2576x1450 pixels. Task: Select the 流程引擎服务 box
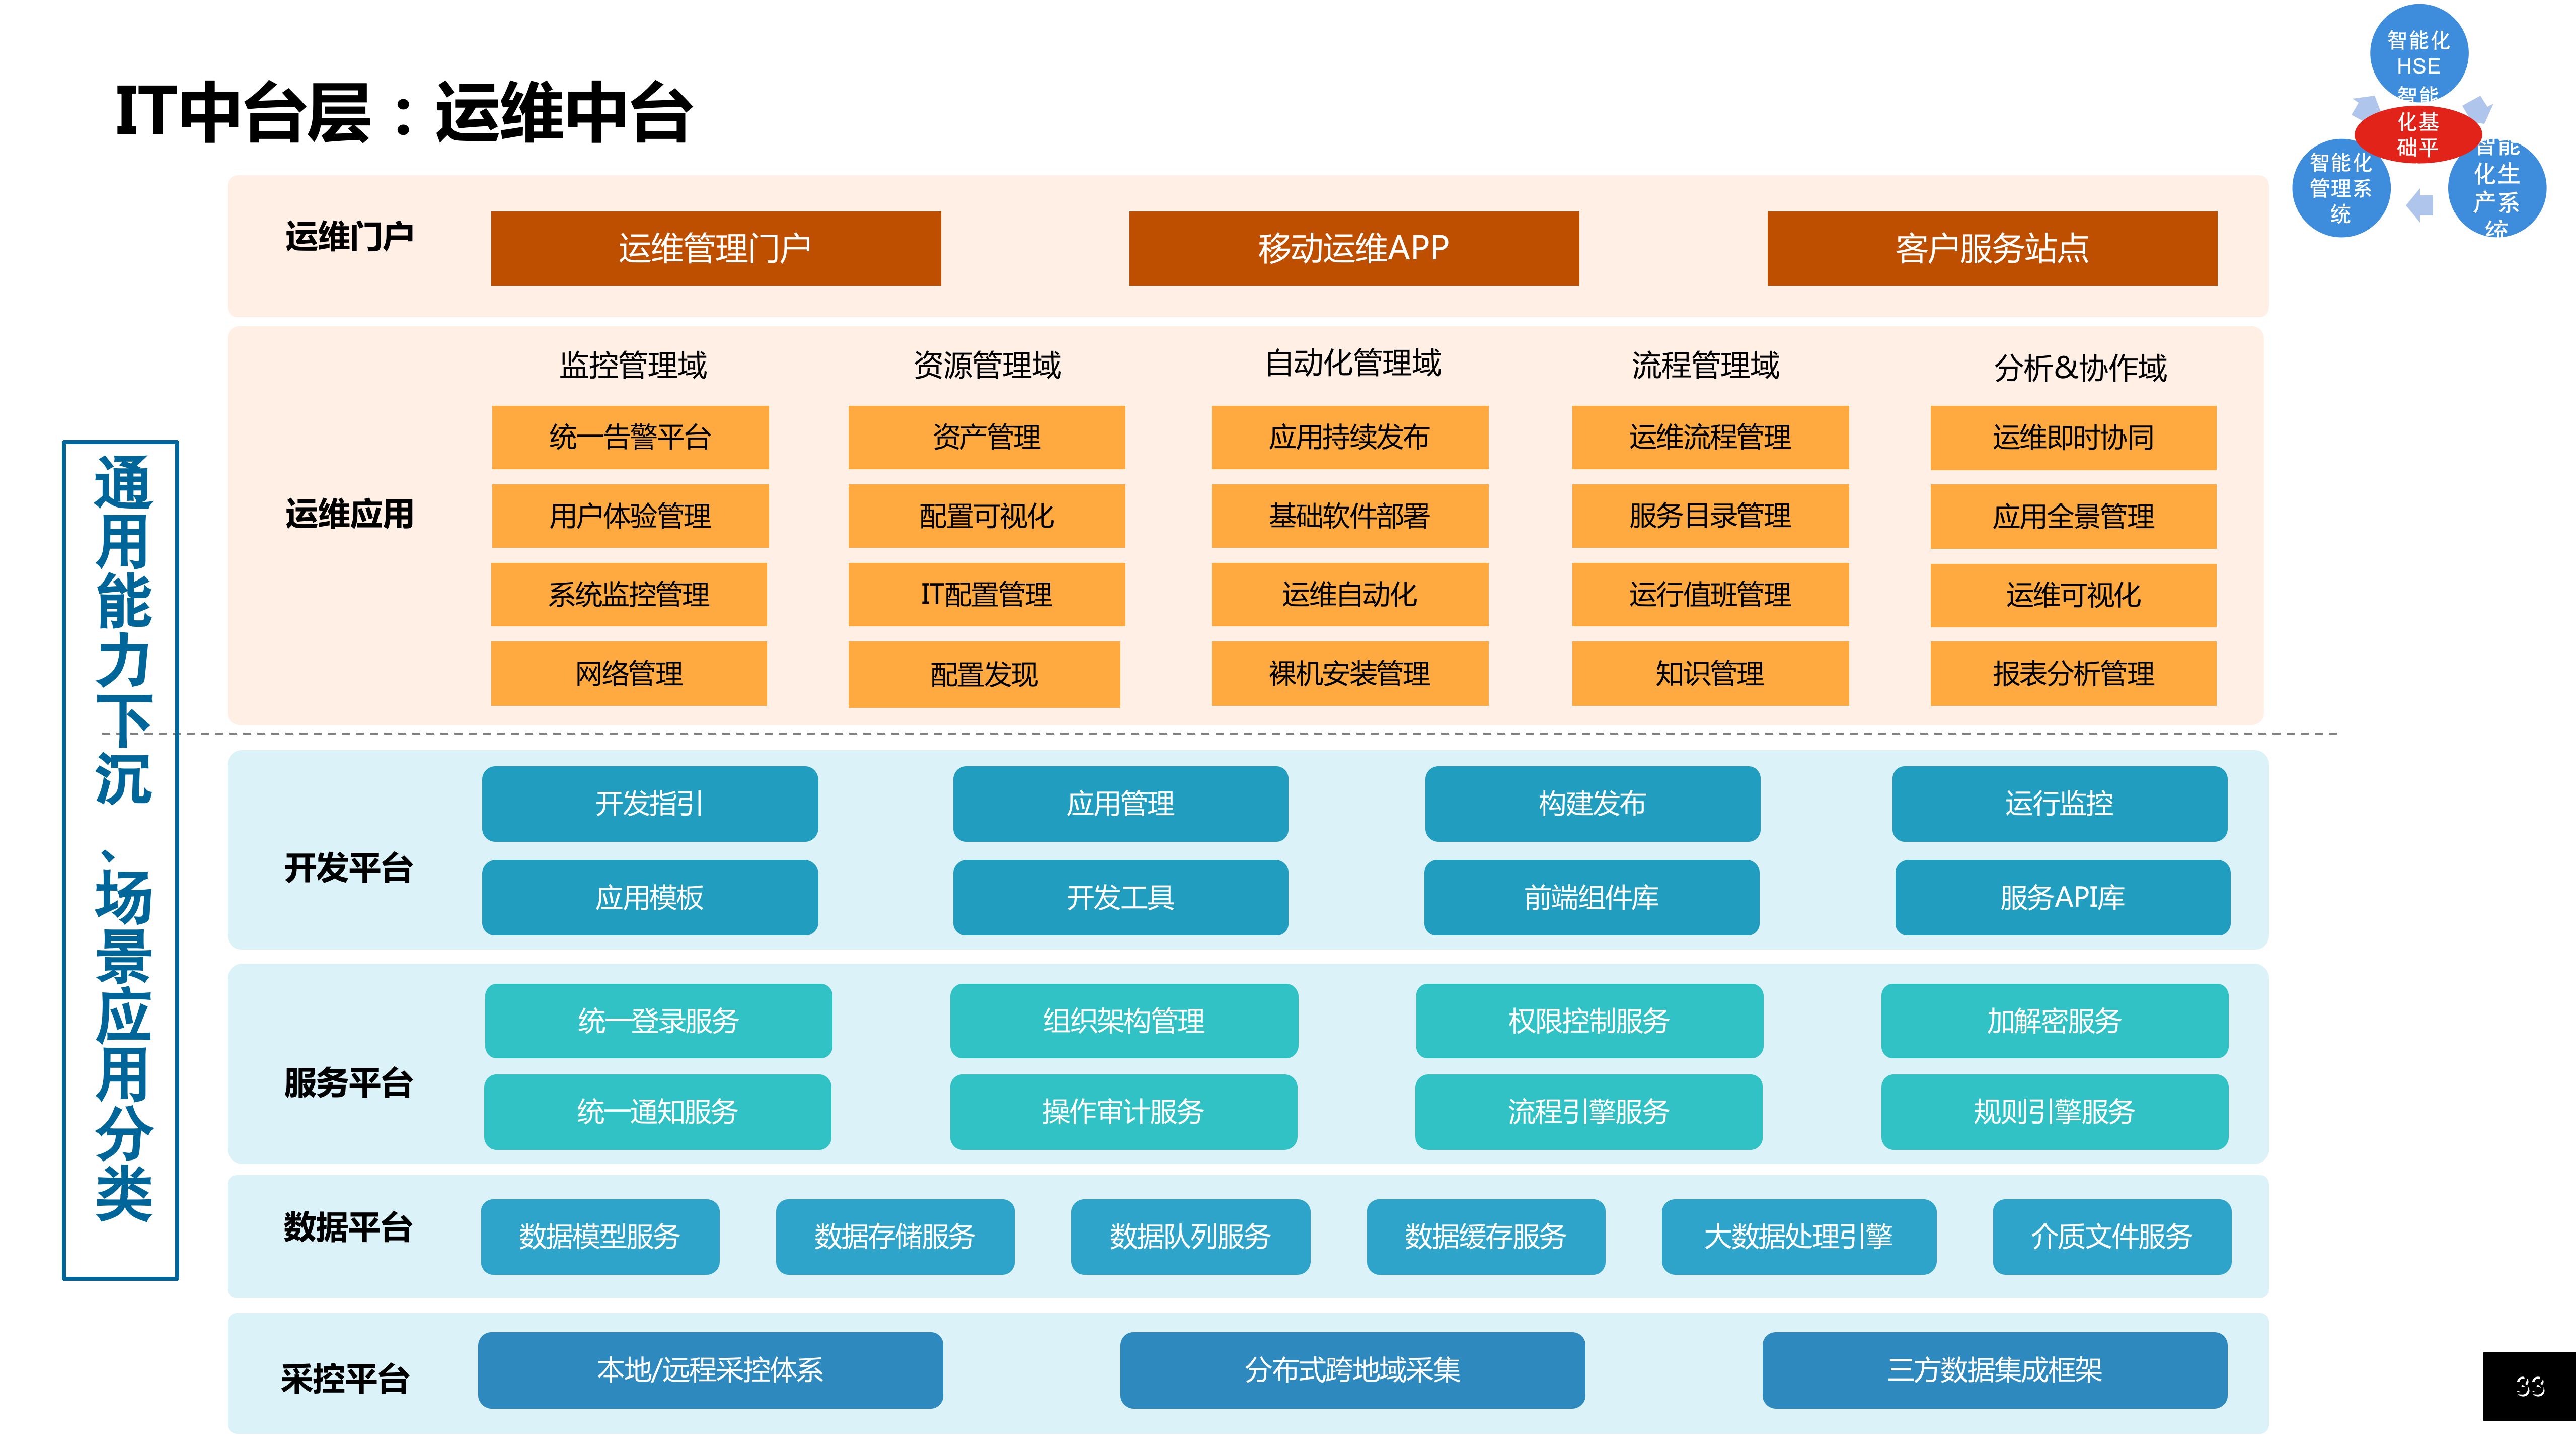tap(1588, 1112)
